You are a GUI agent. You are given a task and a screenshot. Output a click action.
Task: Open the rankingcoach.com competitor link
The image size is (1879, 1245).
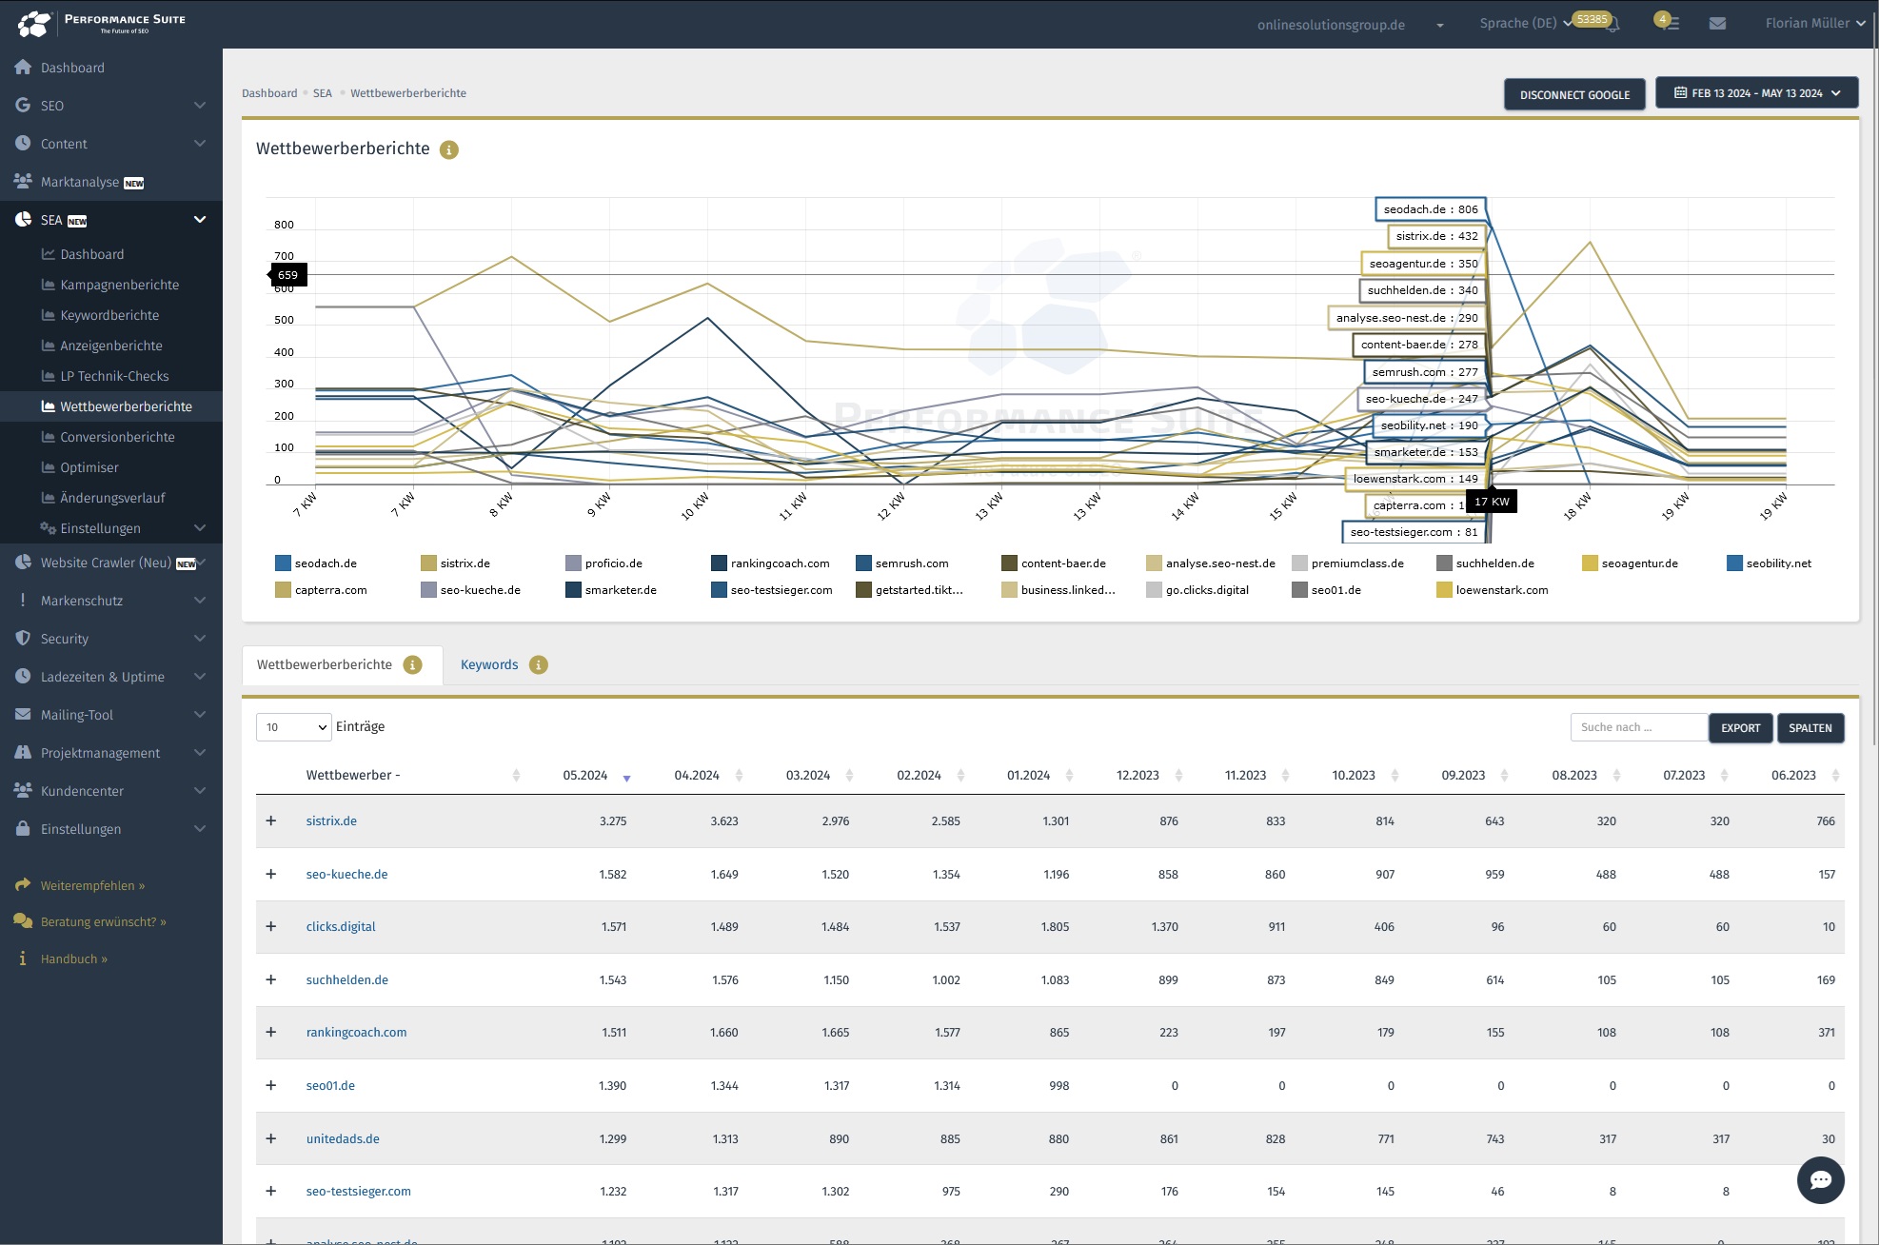tap(356, 1032)
